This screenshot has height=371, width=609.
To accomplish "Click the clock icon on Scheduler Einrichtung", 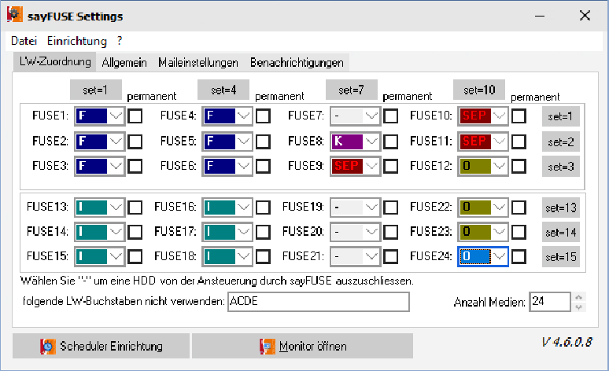I will click(48, 347).
